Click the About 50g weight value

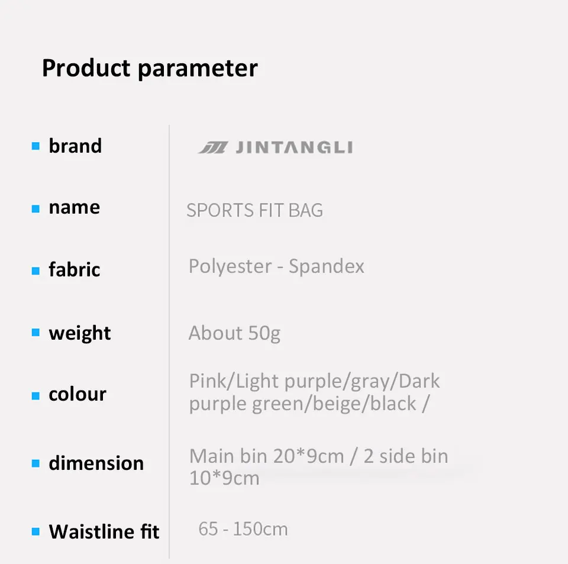(234, 333)
